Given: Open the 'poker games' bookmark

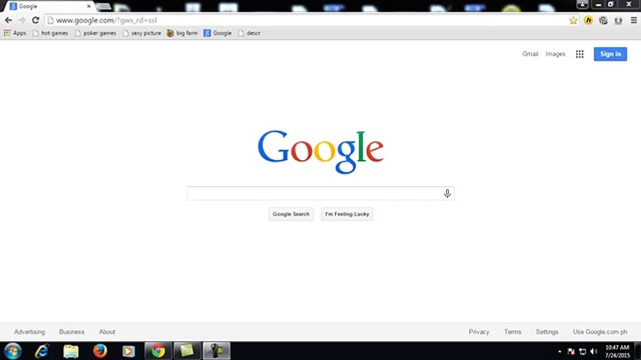Looking at the screenshot, I should coord(95,33).
